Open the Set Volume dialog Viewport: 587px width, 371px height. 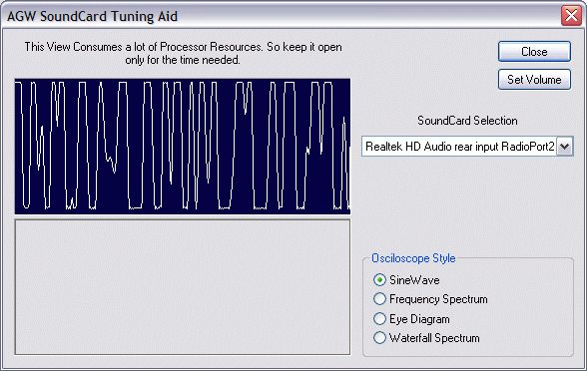pyautogui.click(x=534, y=80)
